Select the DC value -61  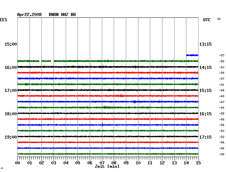pos(222,85)
